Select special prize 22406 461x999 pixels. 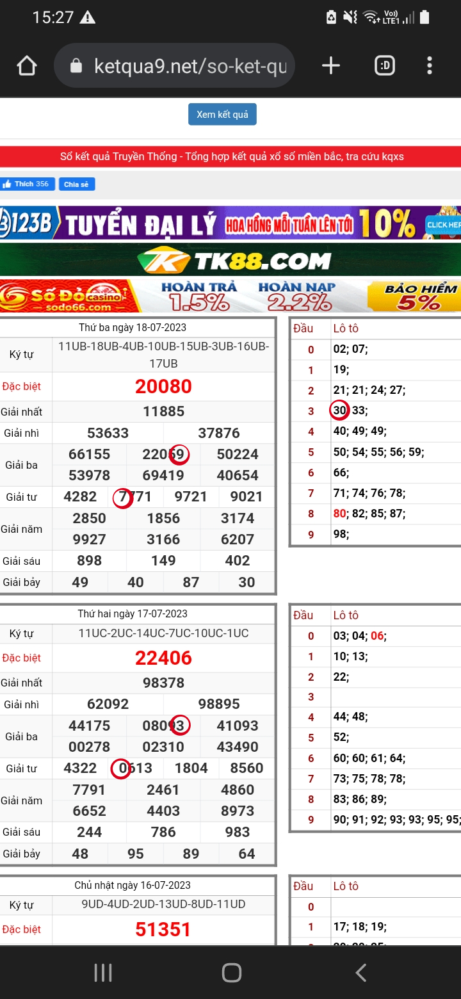(163, 658)
